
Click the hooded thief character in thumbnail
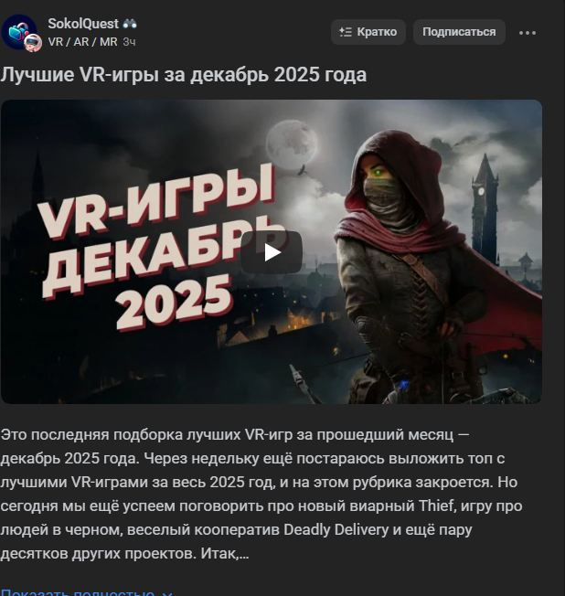click(x=410, y=266)
